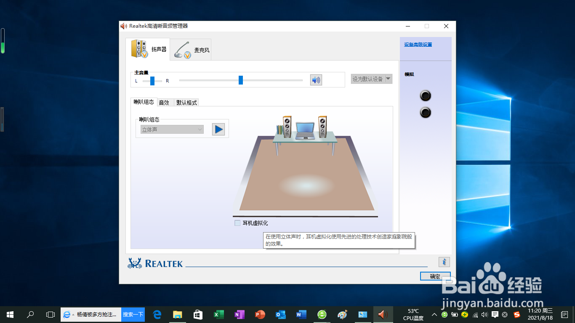This screenshot has height=323, width=575.
Task: Launch PowerPoint from the taskbar
Action: click(x=260, y=314)
